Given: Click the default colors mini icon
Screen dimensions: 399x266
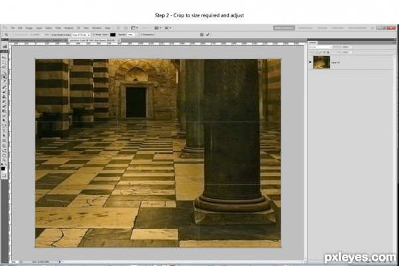Looking at the screenshot, I should [x=2, y=164].
